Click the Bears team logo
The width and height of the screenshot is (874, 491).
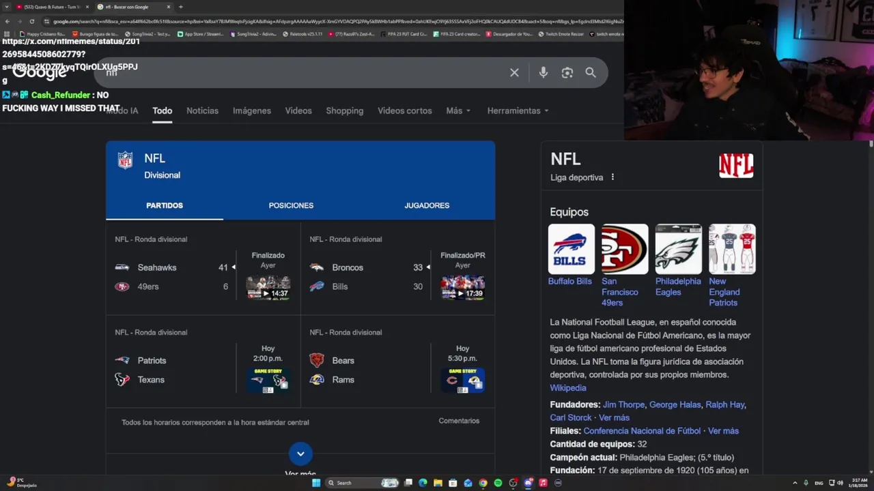[316, 360]
